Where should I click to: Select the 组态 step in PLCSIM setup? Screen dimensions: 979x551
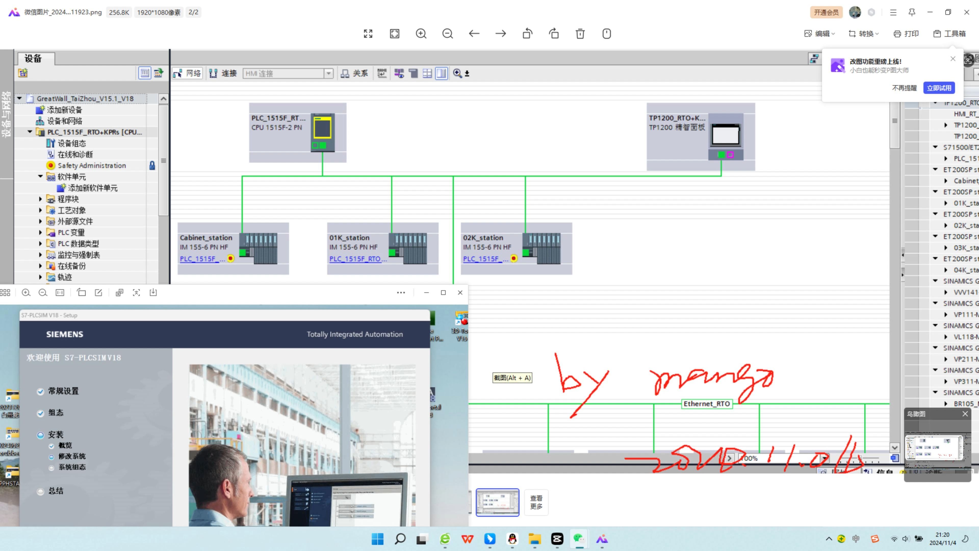click(x=50, y=412)
